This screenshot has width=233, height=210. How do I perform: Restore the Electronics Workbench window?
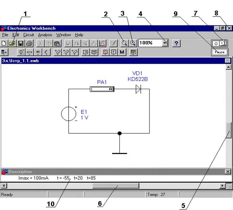(223, 28)
